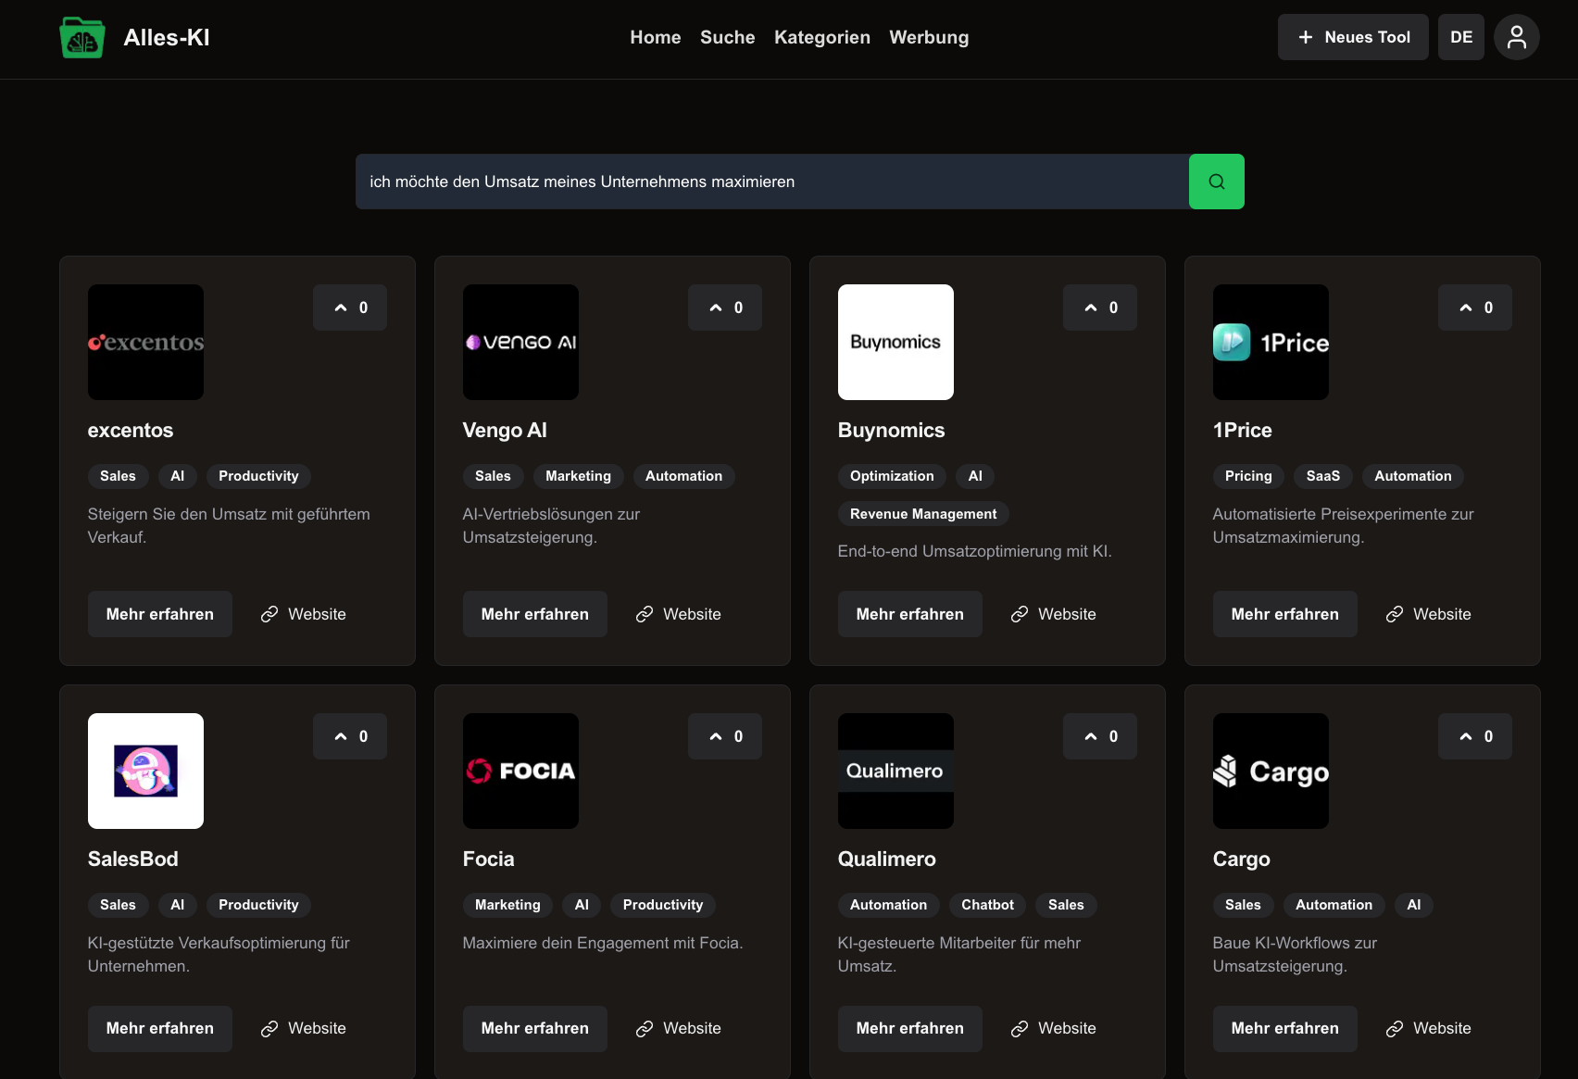
Task: Click the excentos logo thumbnail
Action: click(145, 342)
